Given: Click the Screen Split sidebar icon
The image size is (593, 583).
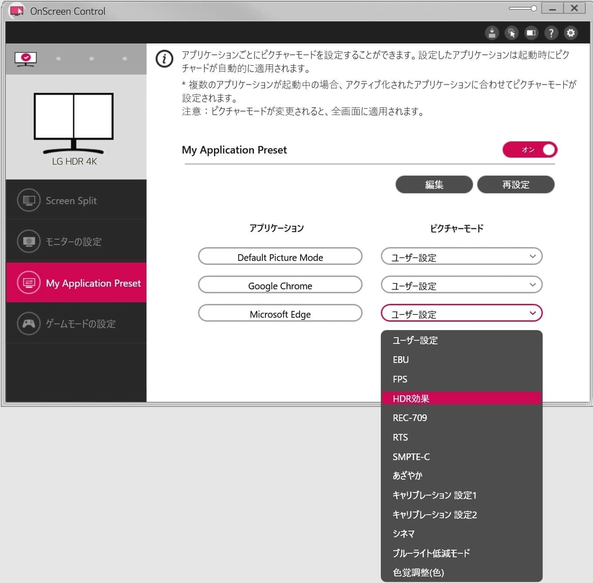Looking at the screenshot, I should (x=29, y=201).
